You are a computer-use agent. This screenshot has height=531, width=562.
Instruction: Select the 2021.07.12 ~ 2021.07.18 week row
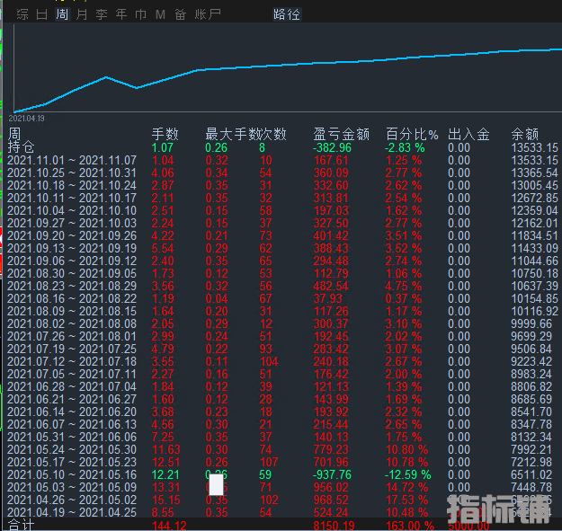[x=282, y=361]
